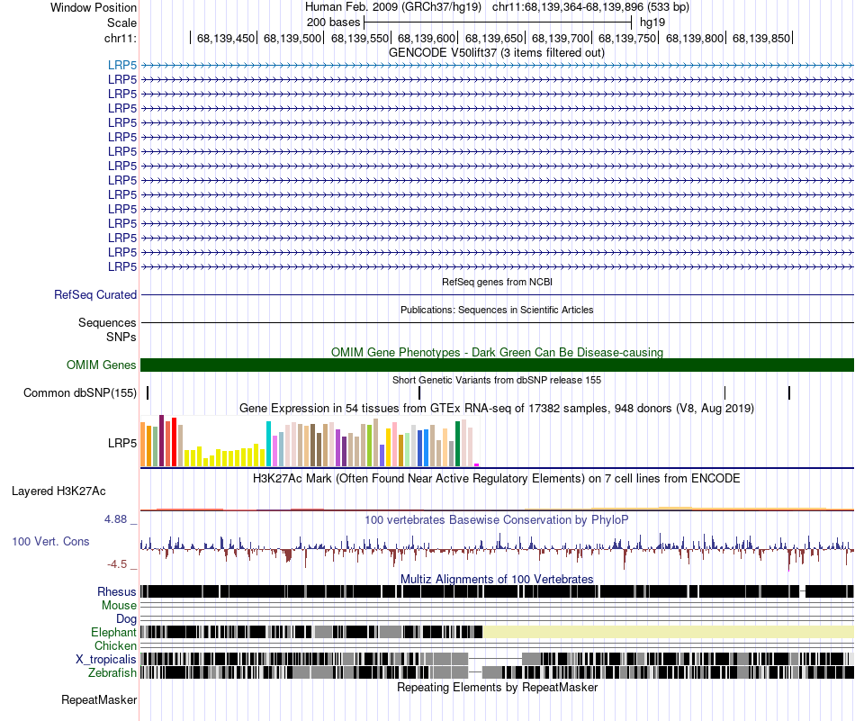The image size is (855, 721).
Task: Click '100 vertebrates Basewise Conservation by PhyloP' title
Action: 497,519
